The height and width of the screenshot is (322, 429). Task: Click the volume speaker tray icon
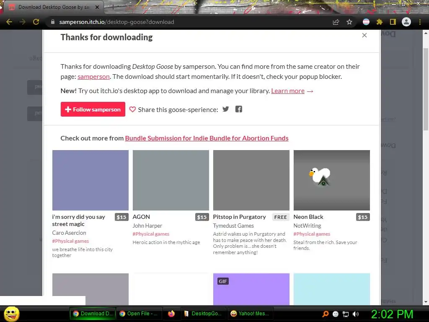(356, 314)
